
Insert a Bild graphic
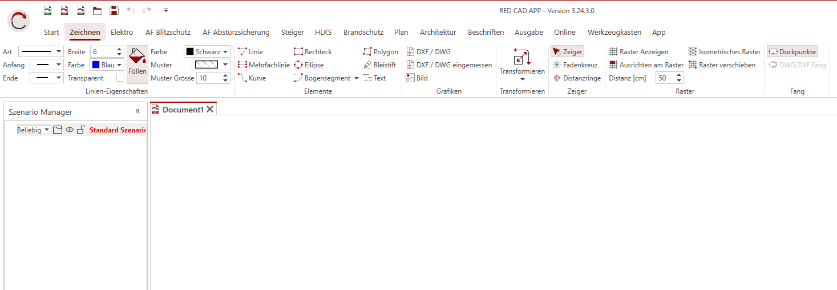point(417,78)
